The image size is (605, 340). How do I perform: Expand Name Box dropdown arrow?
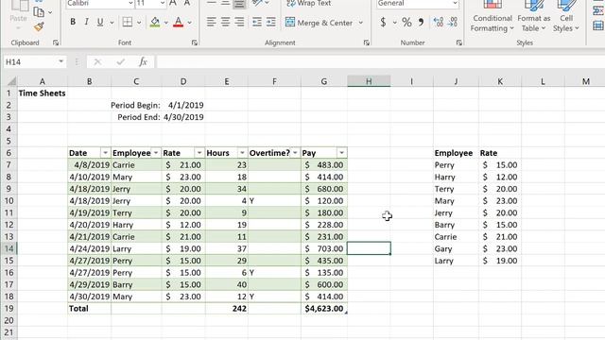(x=60, y=62)
